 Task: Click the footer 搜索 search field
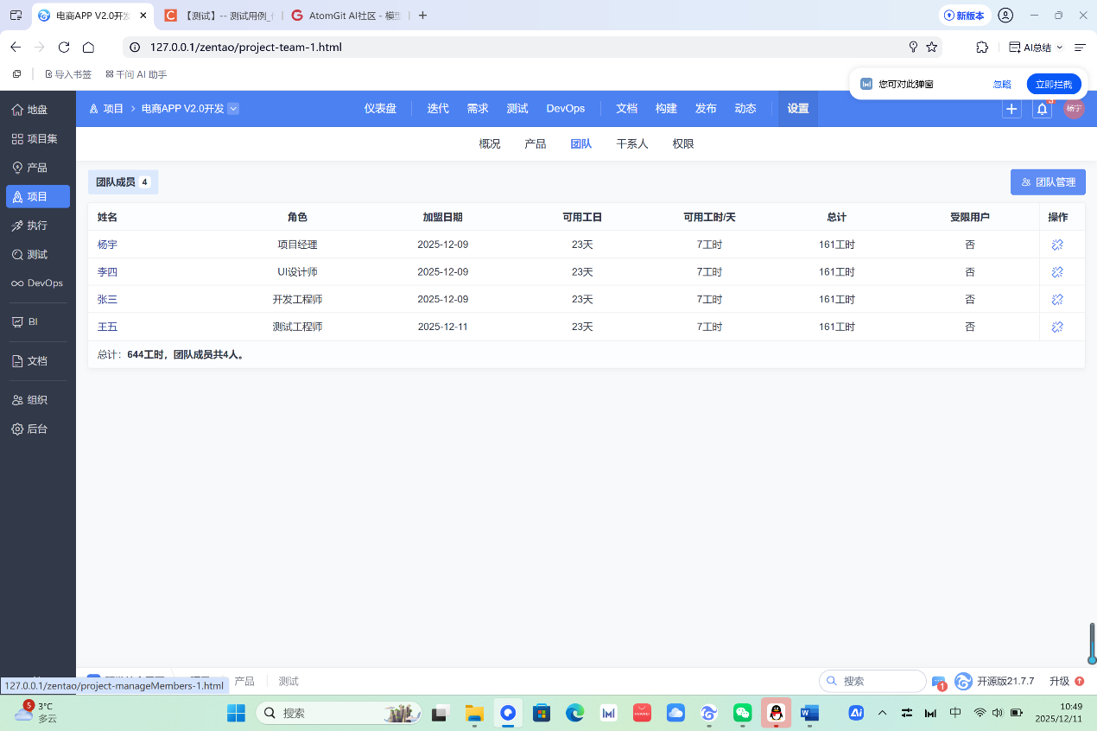(872, 681)
